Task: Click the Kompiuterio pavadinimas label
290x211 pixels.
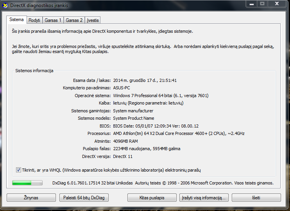Action: (87, 88)
